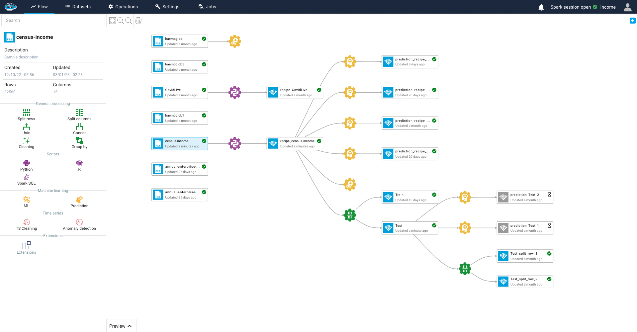Pick the Group by operation

coord(79,141)
